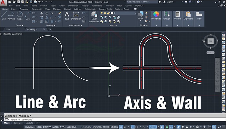Select the Line drawing tool
226x129 pixels.
[4, 16]
